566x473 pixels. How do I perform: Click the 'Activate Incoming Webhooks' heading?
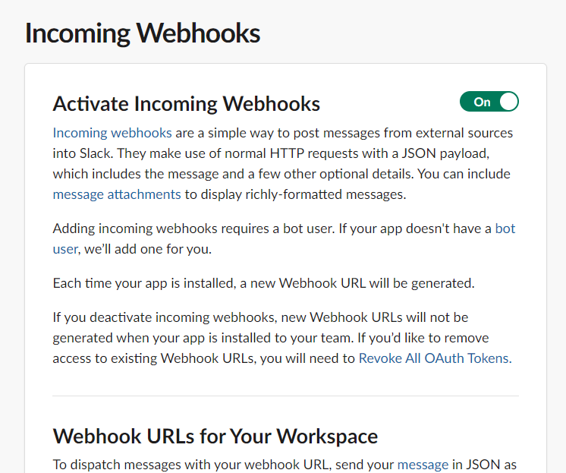186,104
